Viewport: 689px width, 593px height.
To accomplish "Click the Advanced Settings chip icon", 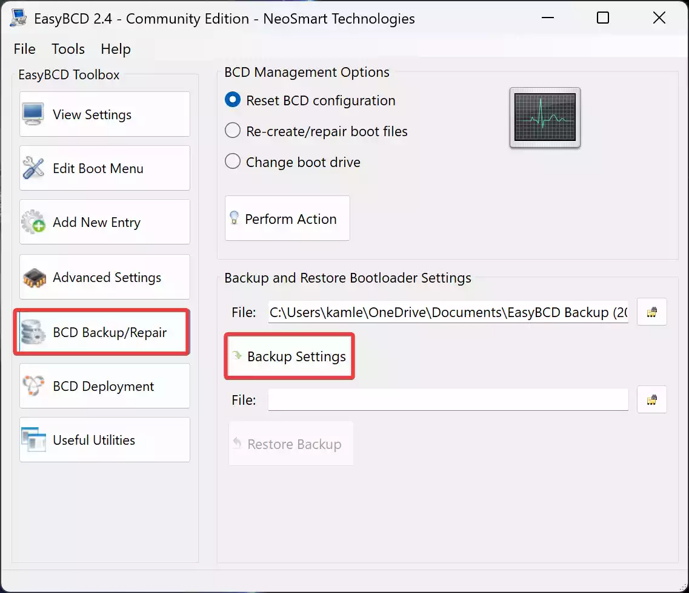I will click(33, 278).
